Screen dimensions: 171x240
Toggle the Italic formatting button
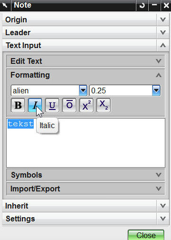35,105
